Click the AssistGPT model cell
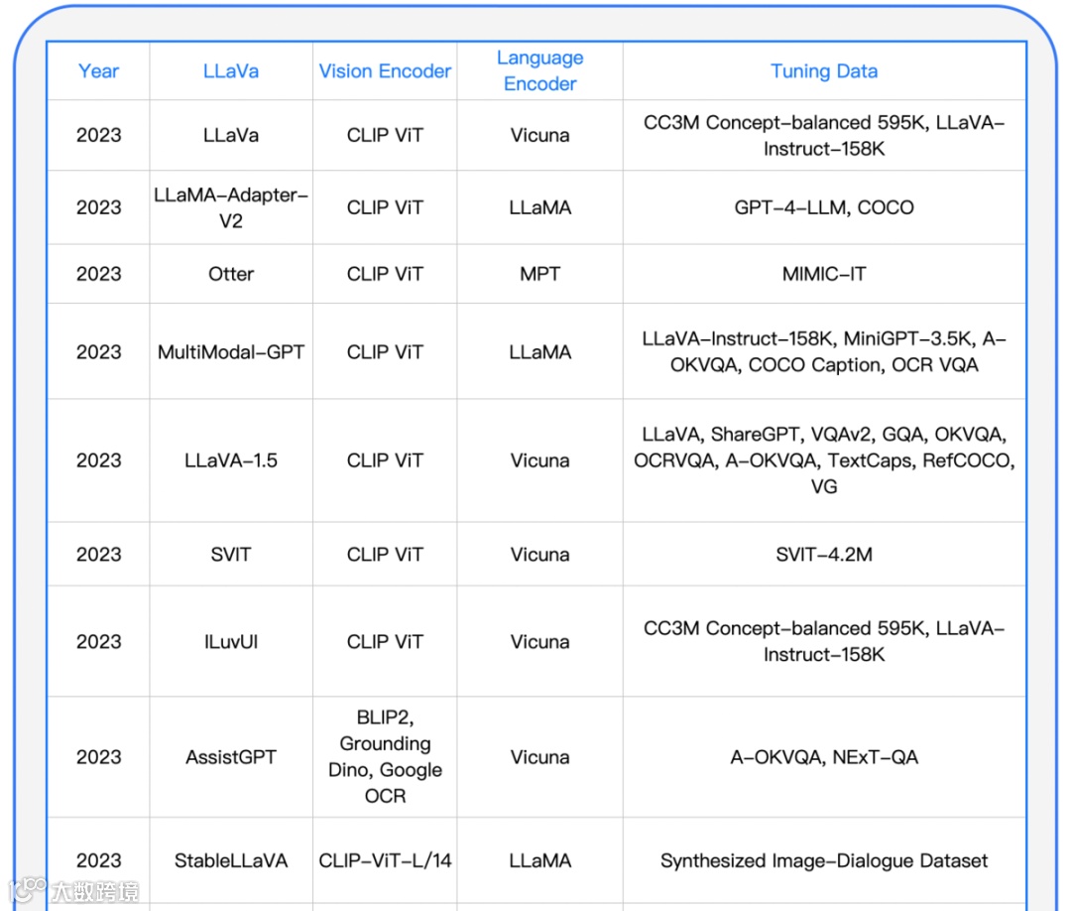Image resolution: width=1071 pixels, height=911 pixels. tap(231, 757)
